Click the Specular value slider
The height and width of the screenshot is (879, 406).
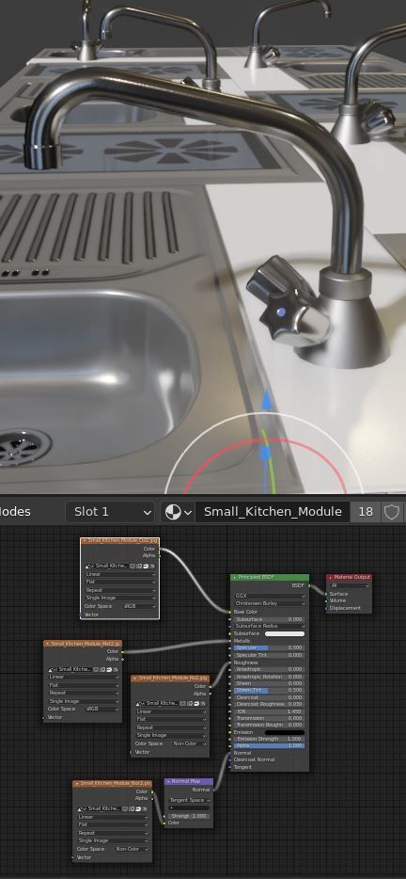pyautogui.click(x=270, y=647)
